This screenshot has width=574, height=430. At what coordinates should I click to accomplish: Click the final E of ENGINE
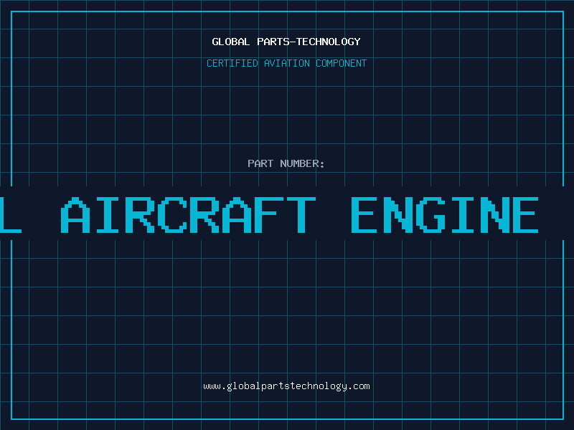pos(526,214)
